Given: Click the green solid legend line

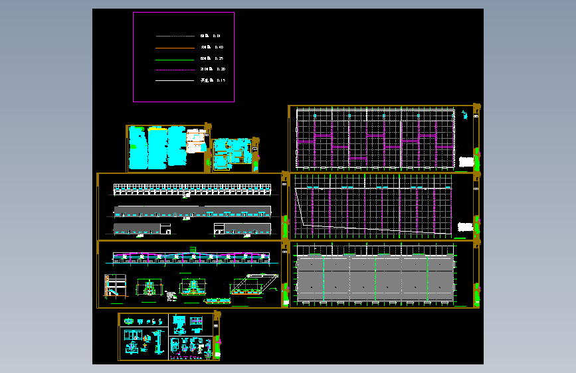Looking at the screenshot, I should [175, 60].
